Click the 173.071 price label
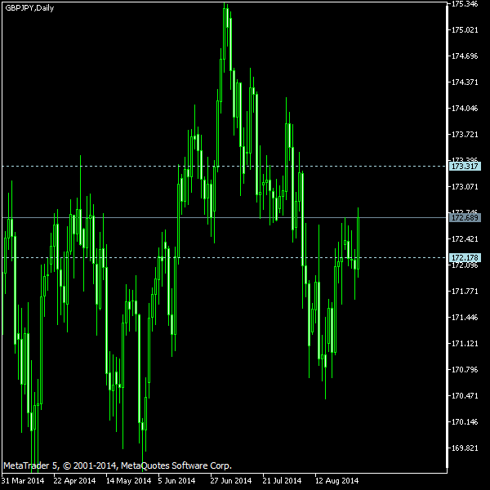 (x=465, y=187)
